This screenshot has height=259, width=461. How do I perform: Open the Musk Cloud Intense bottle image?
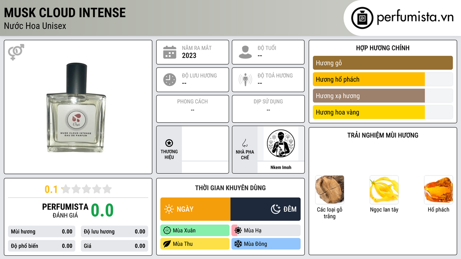pos(77,107)
